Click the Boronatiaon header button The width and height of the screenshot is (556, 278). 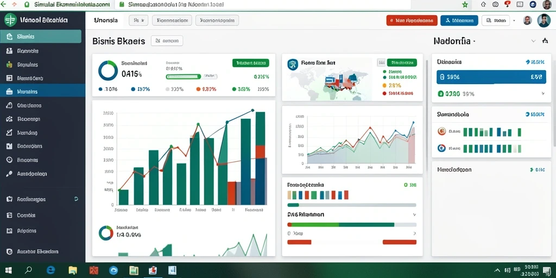172,21
